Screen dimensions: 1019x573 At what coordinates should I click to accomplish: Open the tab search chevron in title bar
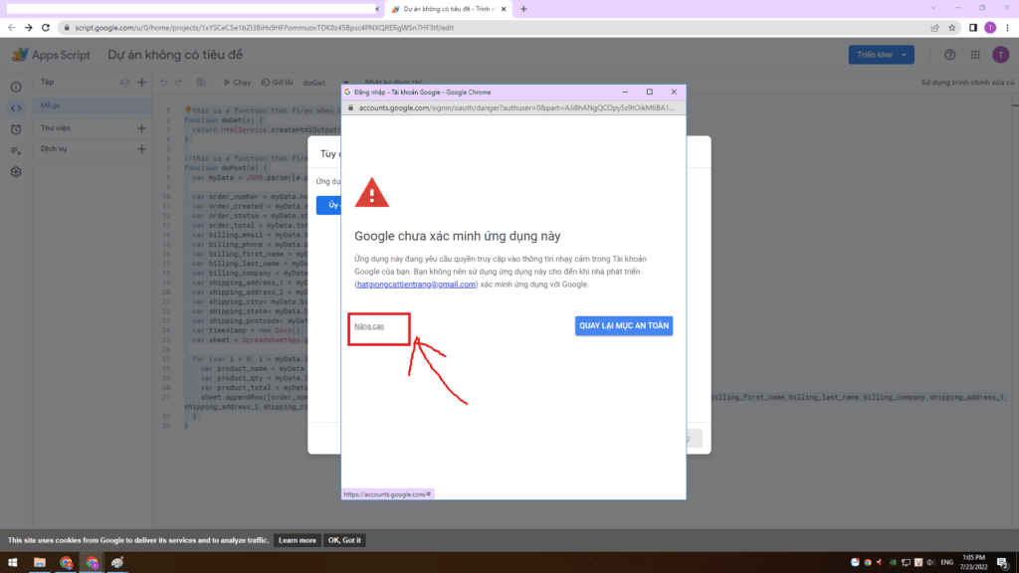tap(933, 8)
